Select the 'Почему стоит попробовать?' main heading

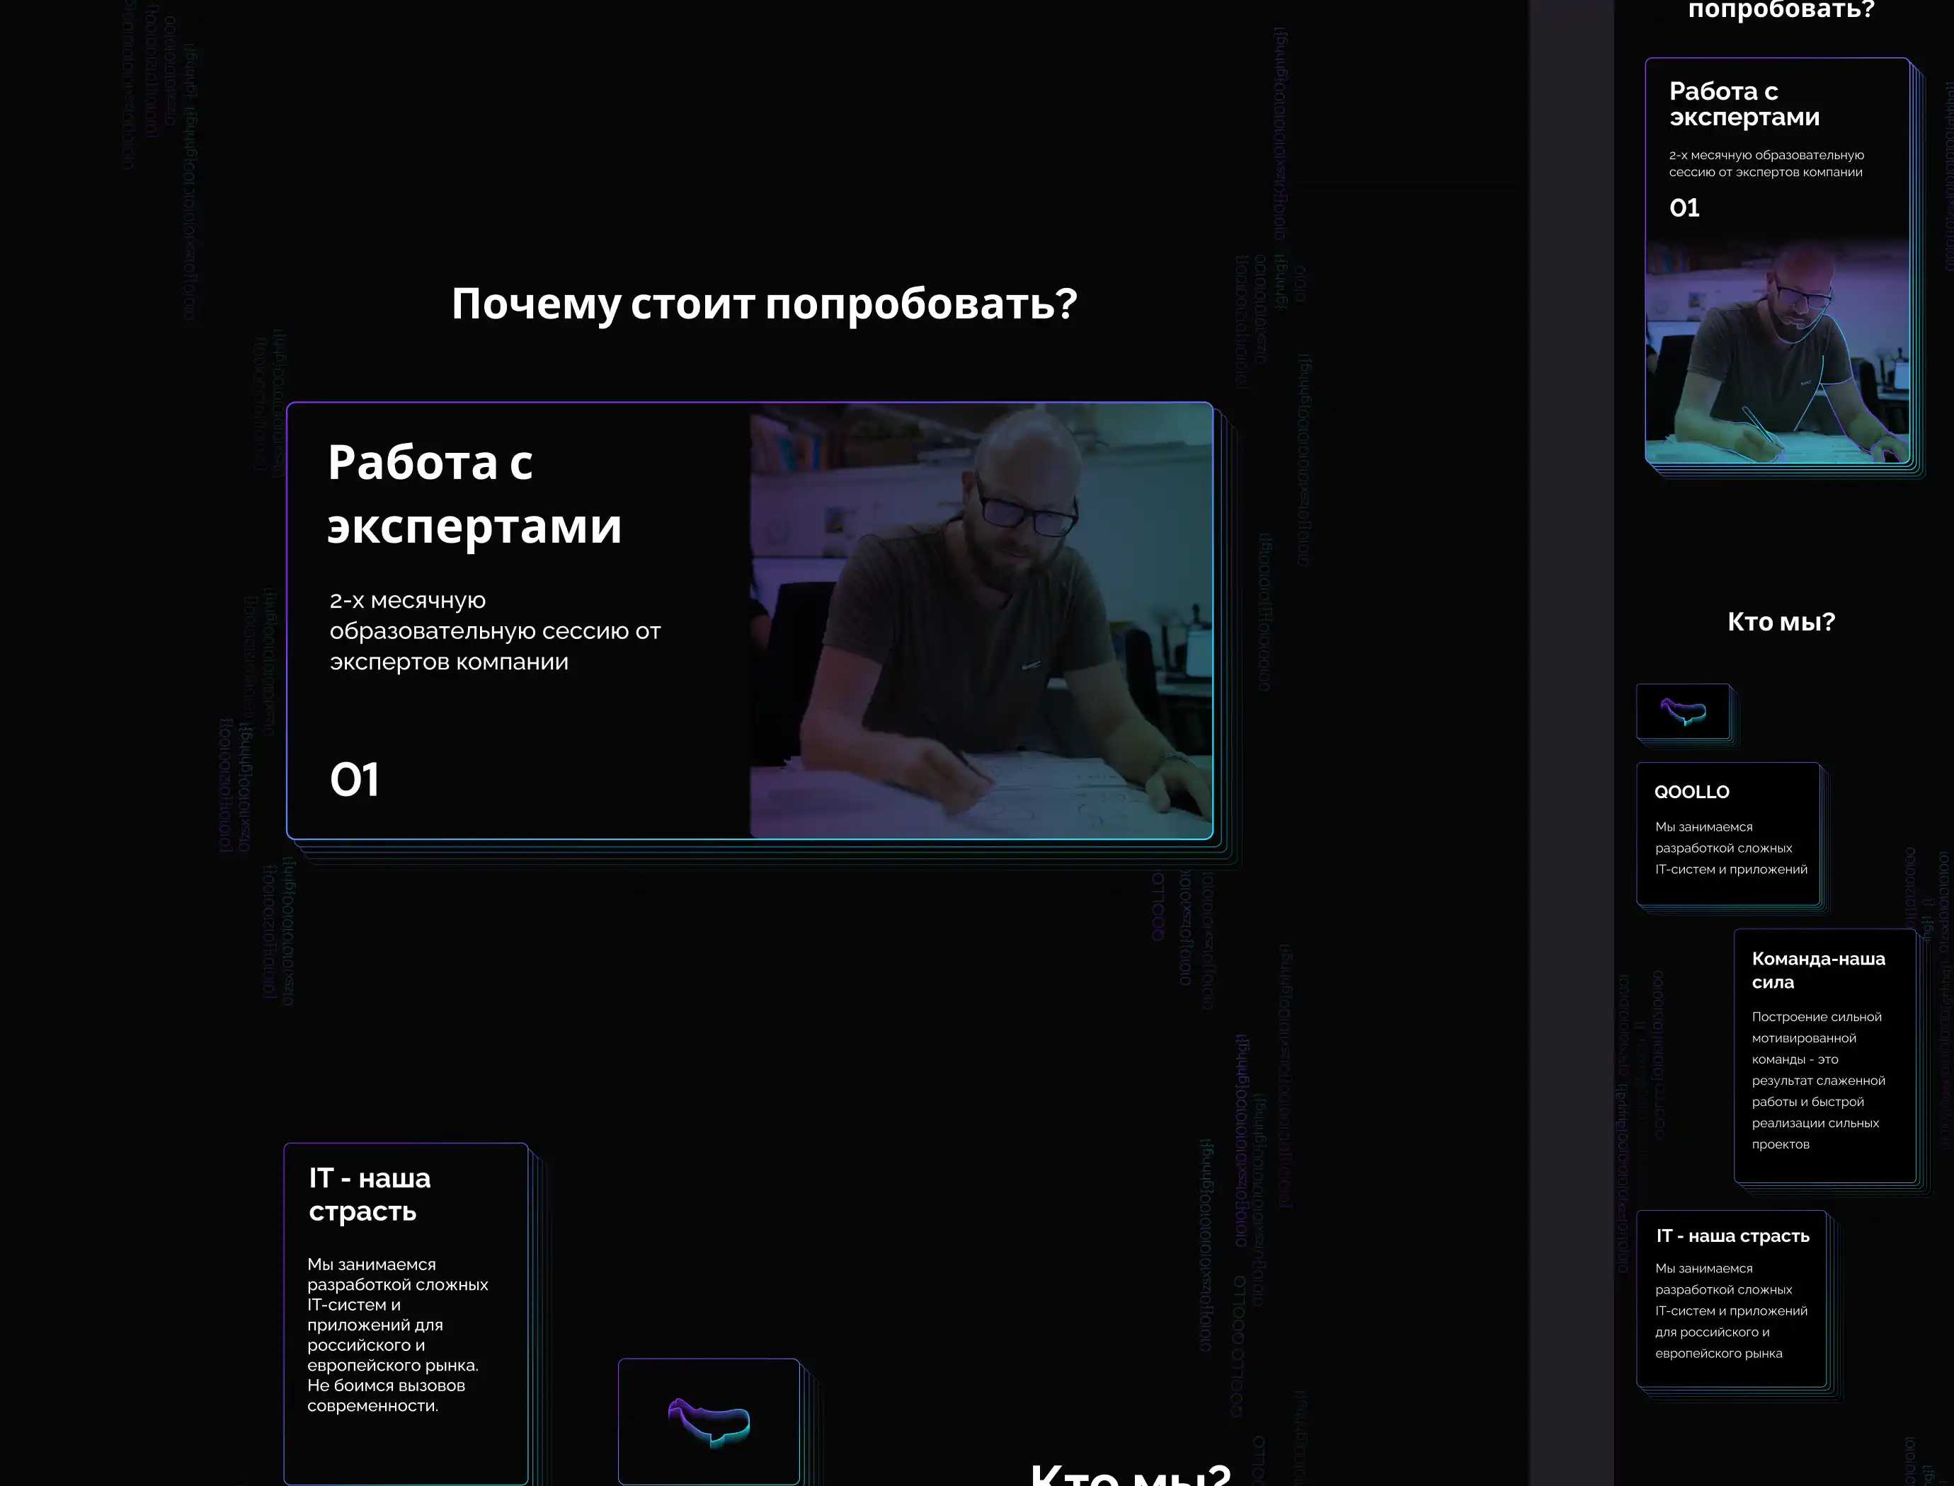coord(764,304)
